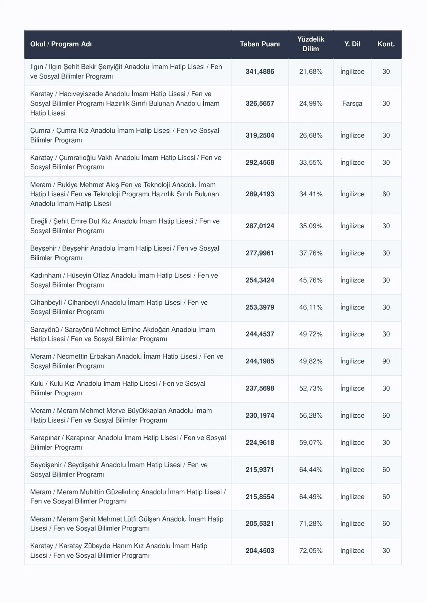426x602 pixels.
Task: Click the Y. Dil column header
Action: click(x=352, y=44)
